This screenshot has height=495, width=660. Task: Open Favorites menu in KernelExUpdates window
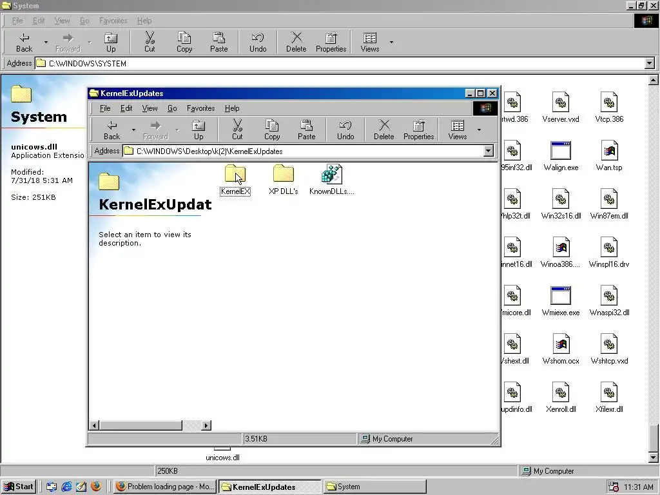pyautogui.click(x=201, y=108)
